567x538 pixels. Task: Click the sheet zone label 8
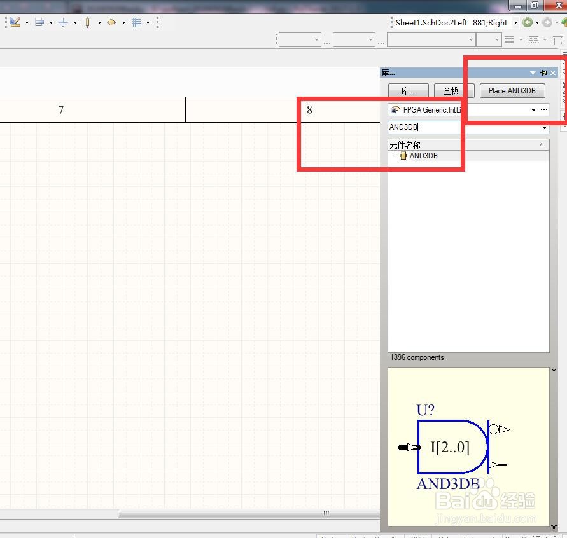(x=309, y=109)
